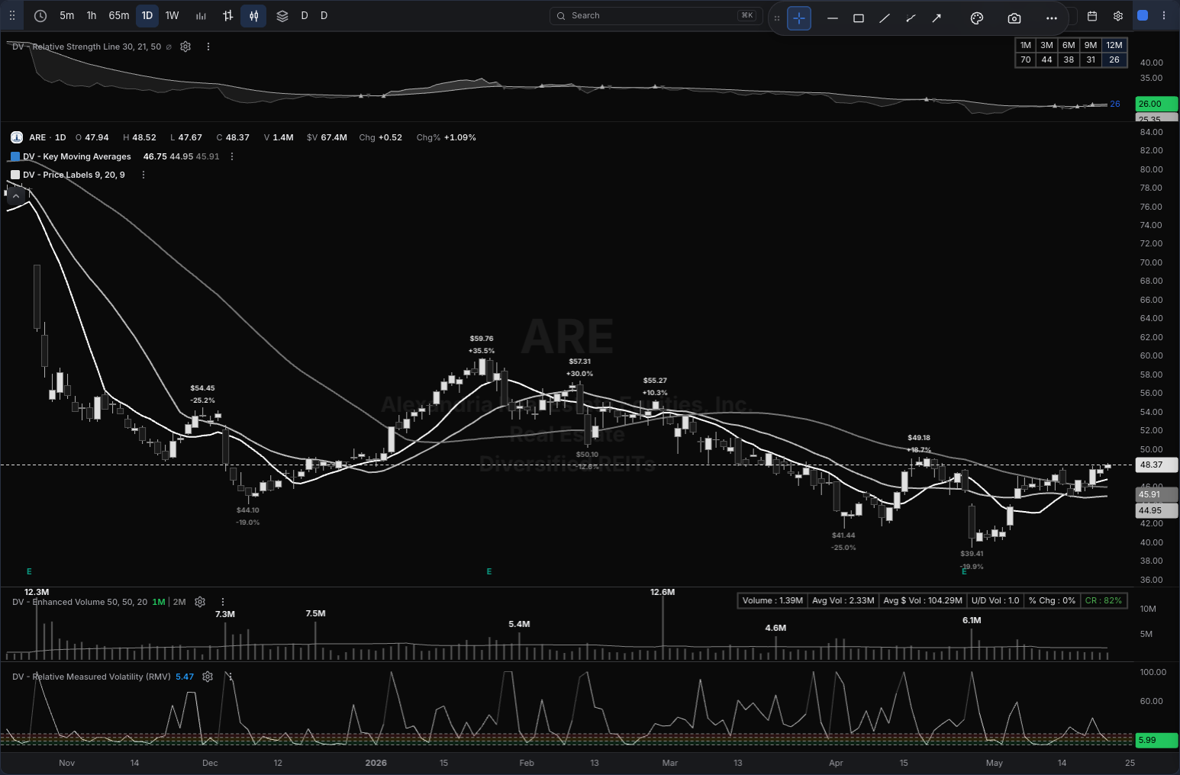Collapse the indicator legend with chevron
This screenshot has height=775, width=1180.
point(16,196)
